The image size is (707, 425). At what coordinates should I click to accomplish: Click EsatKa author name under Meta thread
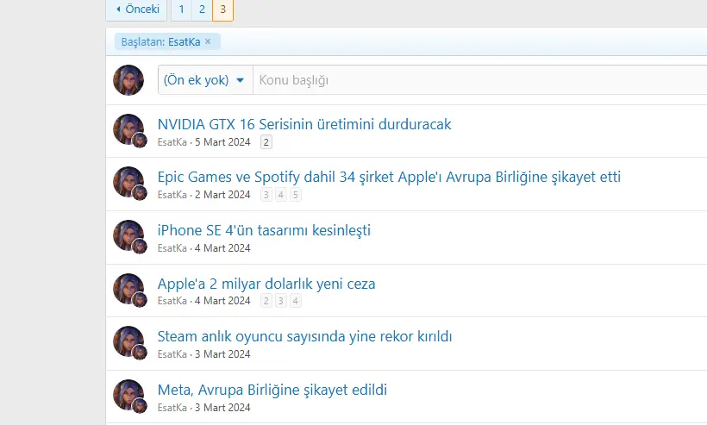pos(172,408)
